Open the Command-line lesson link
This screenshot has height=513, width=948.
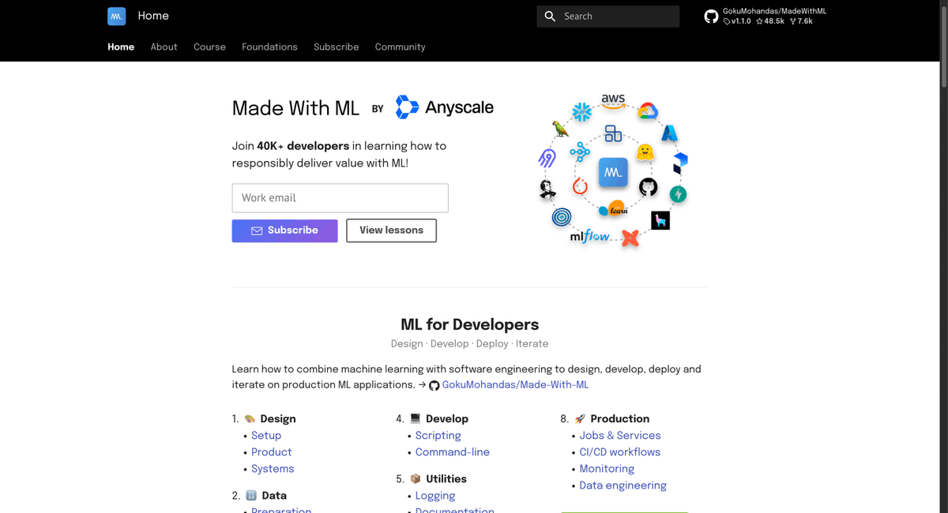(x=453, y=452)
